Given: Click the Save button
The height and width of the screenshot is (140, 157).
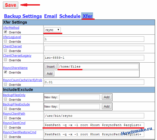Looking at the screenshot, I should (x=11, y=5).
